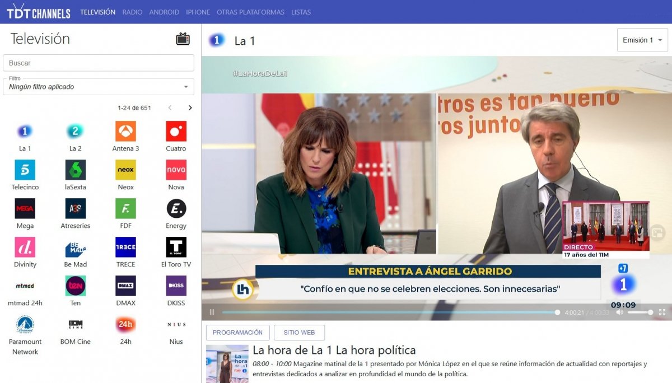Open the RADIO menu item
Image resolution: width=672 pixels, height=383 pixels.
coord(132,12)
